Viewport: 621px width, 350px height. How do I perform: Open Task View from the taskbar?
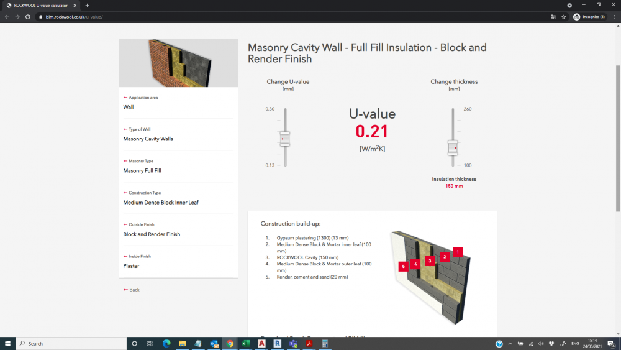[150, 343]
